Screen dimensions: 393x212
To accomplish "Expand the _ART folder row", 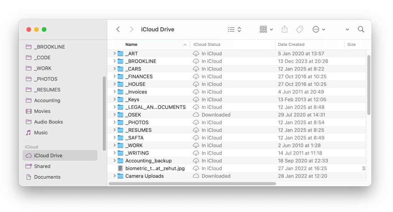I will click(x=115, y=53).
